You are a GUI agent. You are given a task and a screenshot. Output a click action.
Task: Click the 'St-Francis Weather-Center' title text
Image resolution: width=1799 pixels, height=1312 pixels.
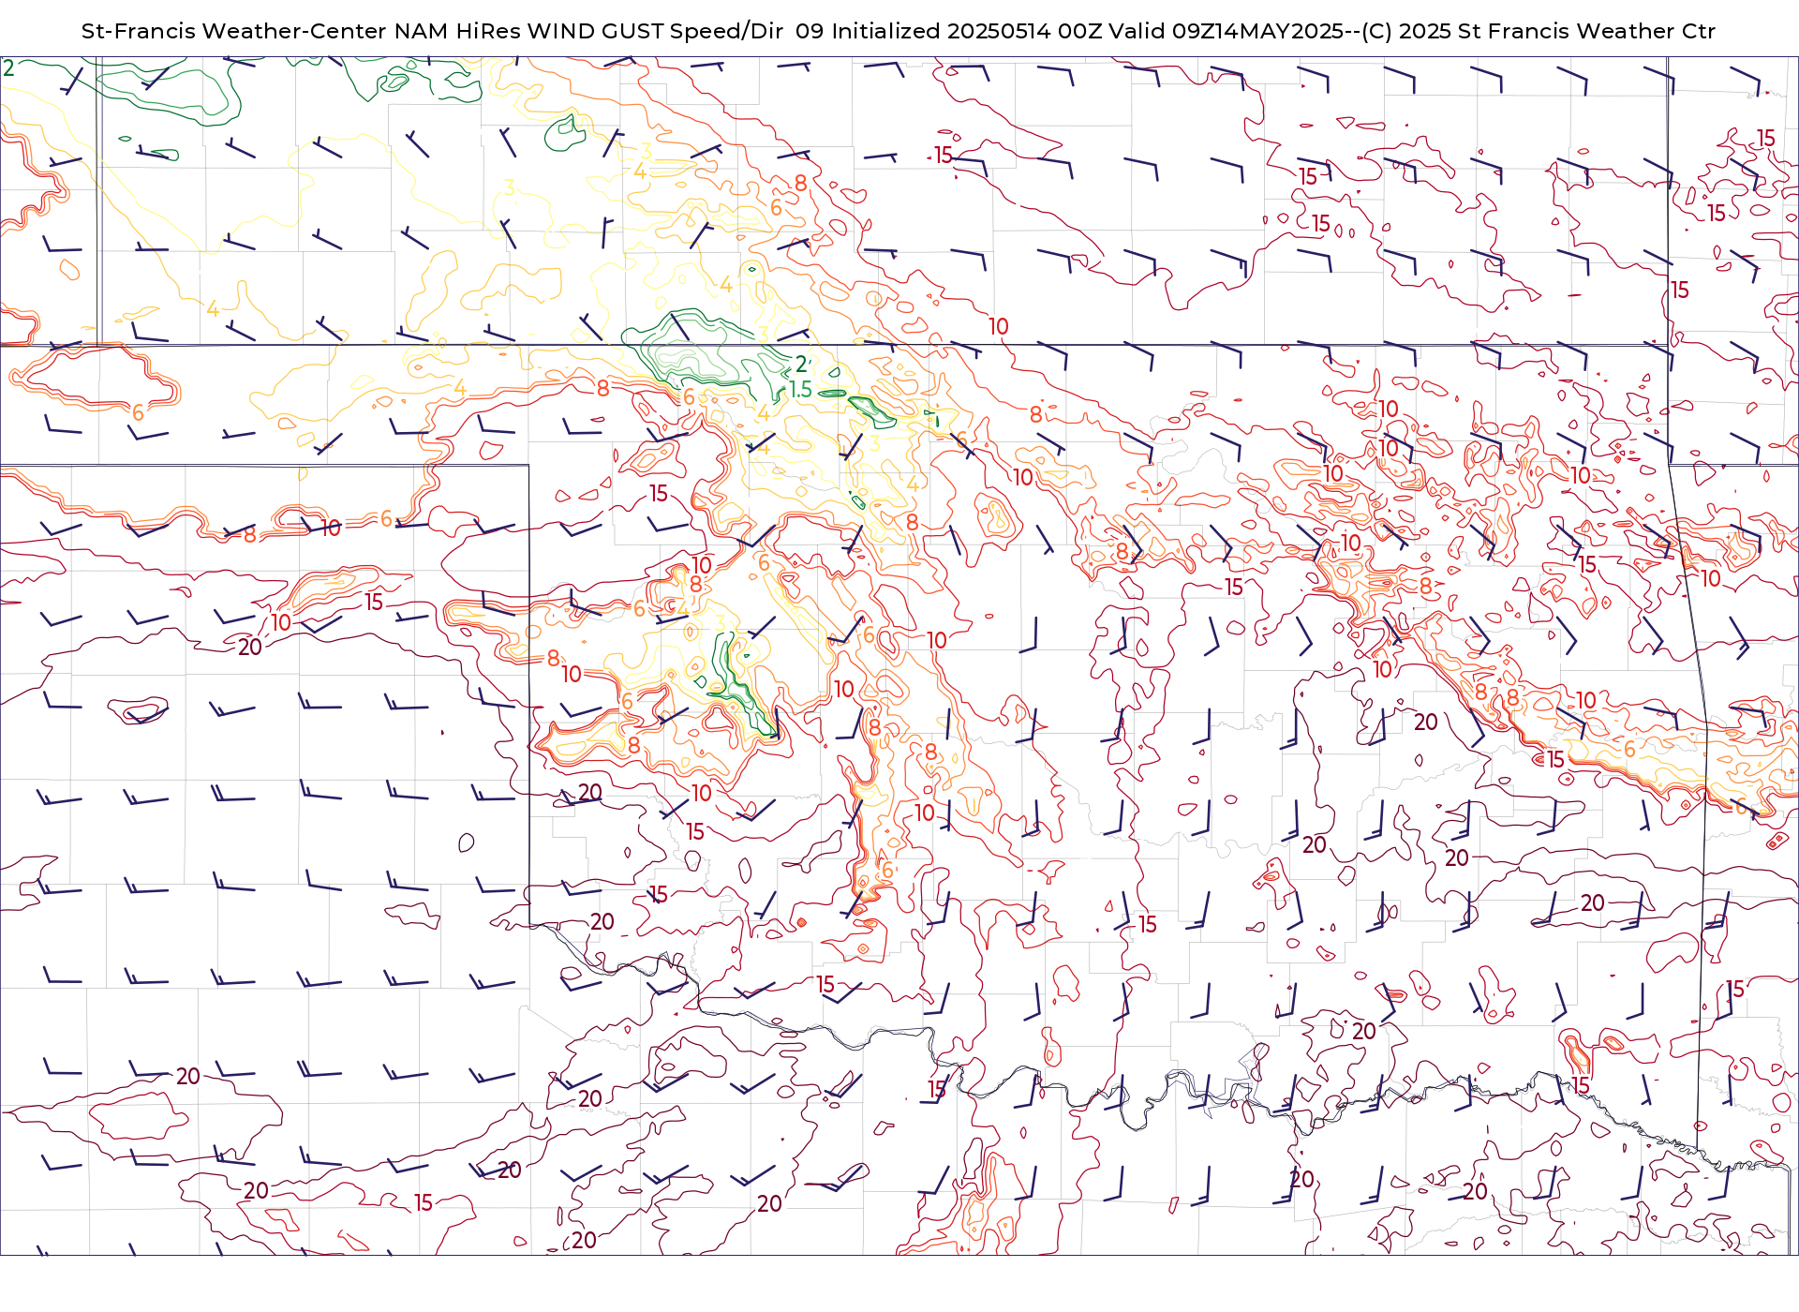(x=234, y=31)
